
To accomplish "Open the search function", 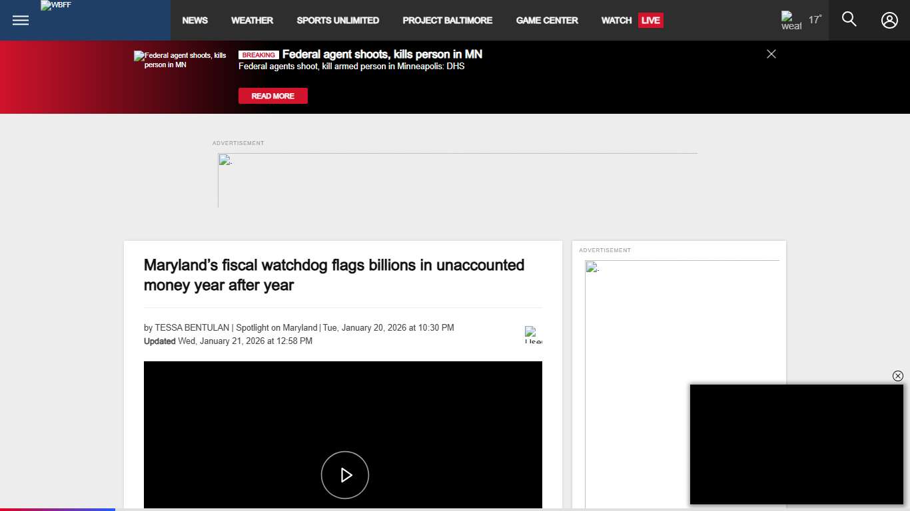I will tap(849, 20).
